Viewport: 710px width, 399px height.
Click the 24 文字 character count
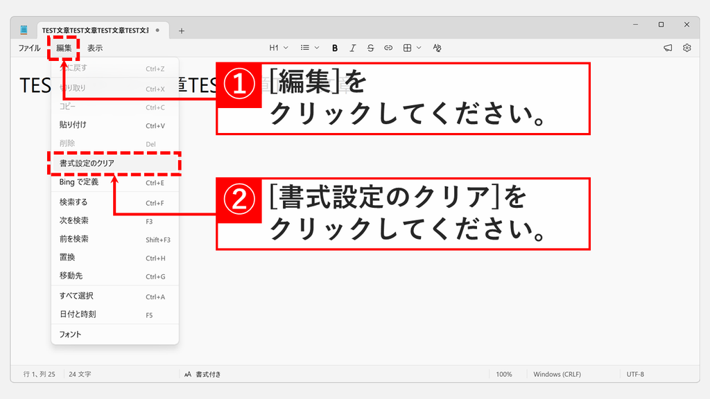click(80, 374)
